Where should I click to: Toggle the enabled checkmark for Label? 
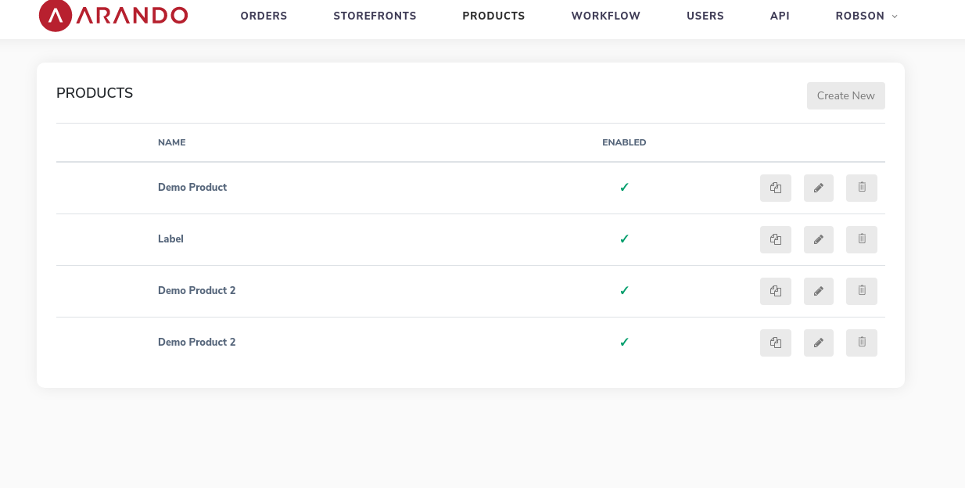624,239
